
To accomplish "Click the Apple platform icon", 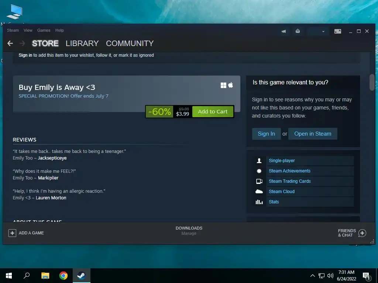I will [x=231, y=85].
